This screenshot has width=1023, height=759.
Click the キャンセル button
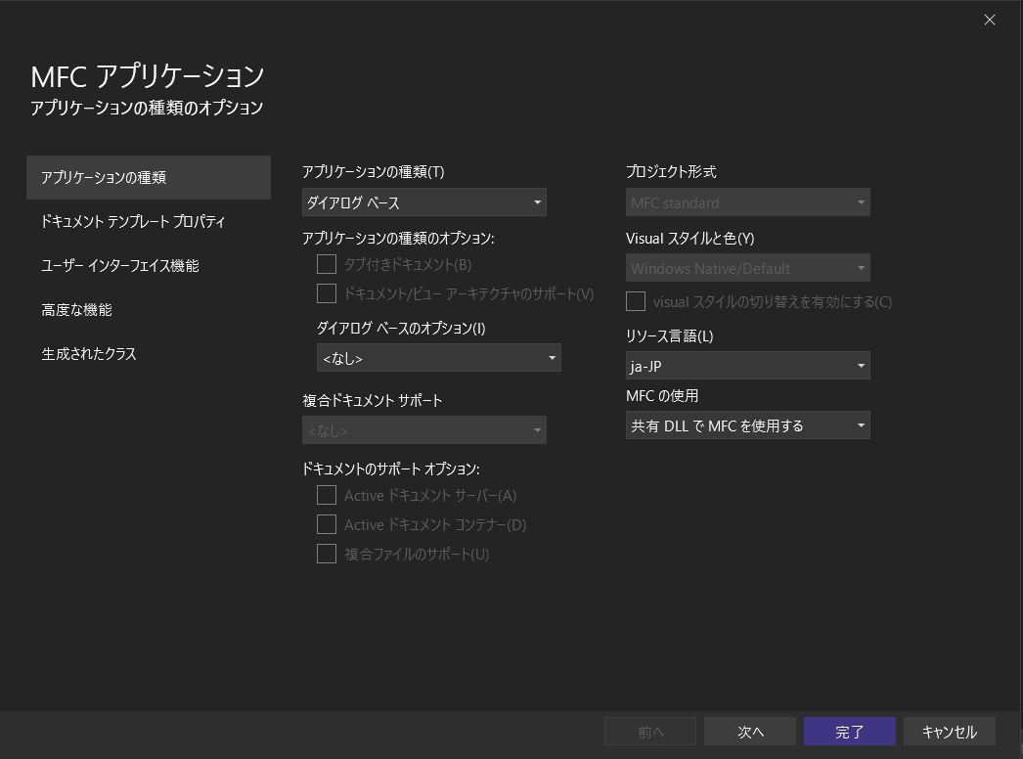point(949,732)
